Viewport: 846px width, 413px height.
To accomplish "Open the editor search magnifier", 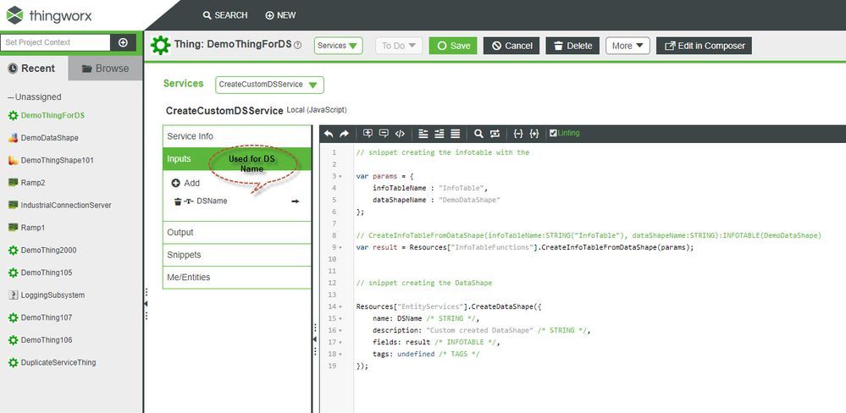I will pos(478,134).
